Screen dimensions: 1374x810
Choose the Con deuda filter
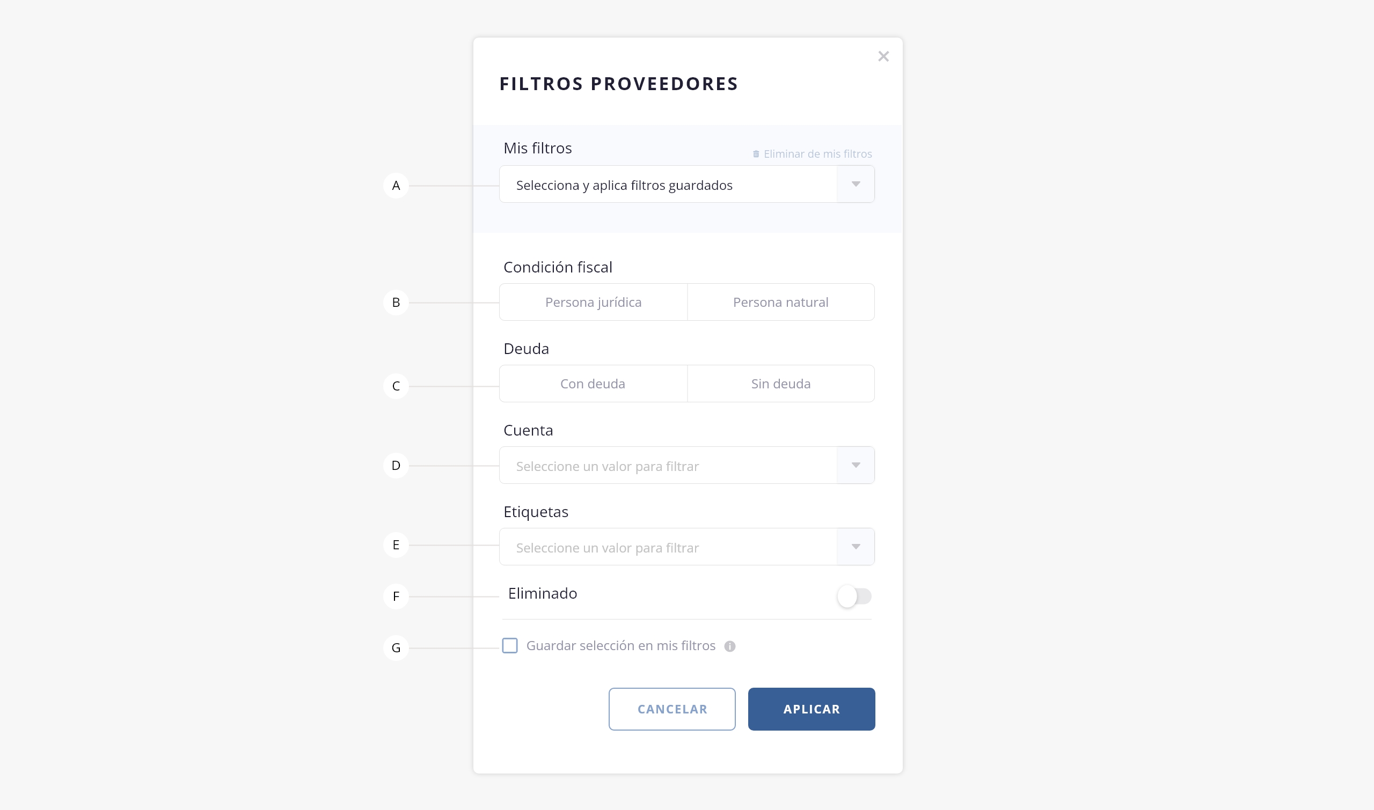click(593, 384)
